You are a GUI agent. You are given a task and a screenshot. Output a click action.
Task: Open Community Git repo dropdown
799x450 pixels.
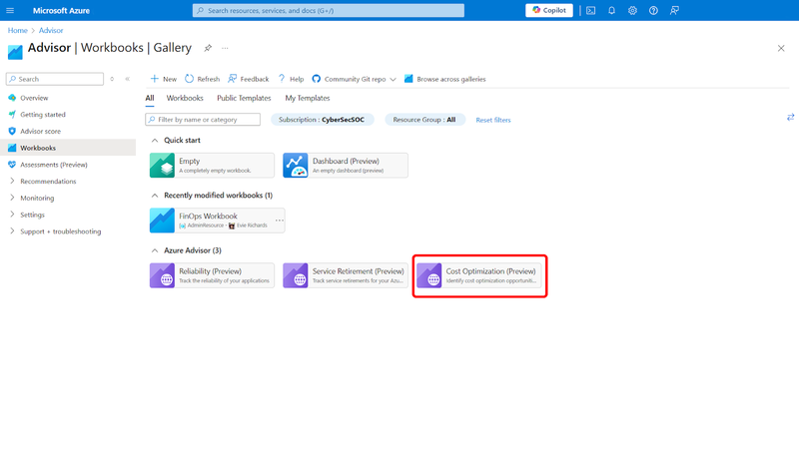(355, 79)
